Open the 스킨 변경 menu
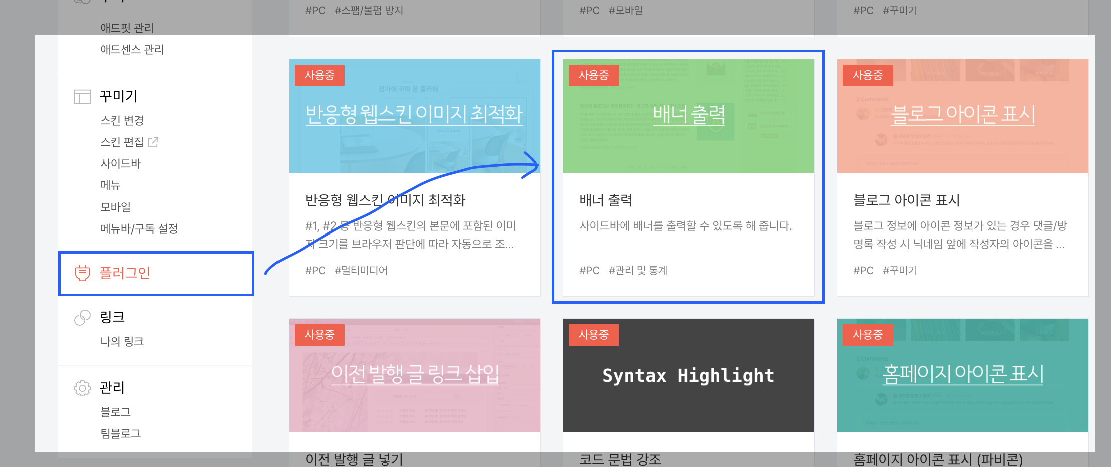Image resolution: width=1111 pixels, height=467 pixels. tap(122, 120)
